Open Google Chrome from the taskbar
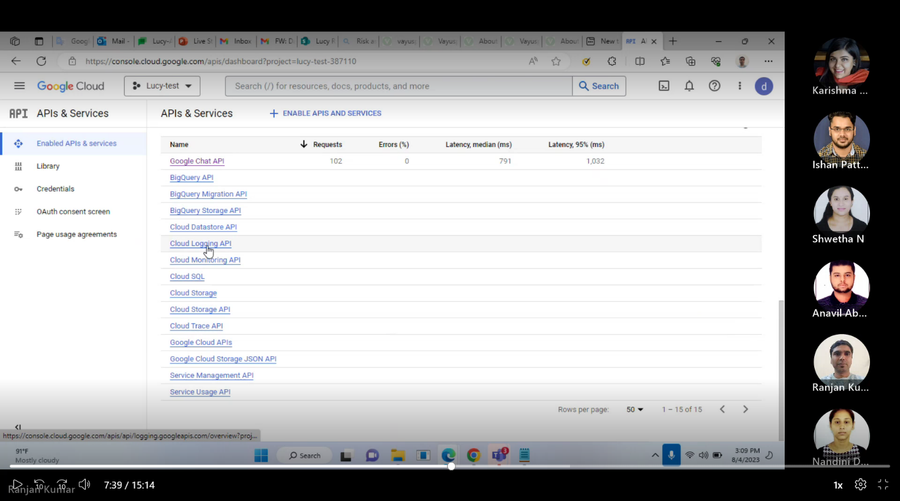 474,455
